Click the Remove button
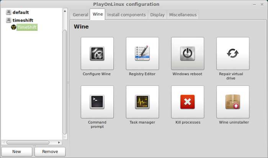Image resolution: width=268 pixels, height=158 pixels. coord(50,152)
